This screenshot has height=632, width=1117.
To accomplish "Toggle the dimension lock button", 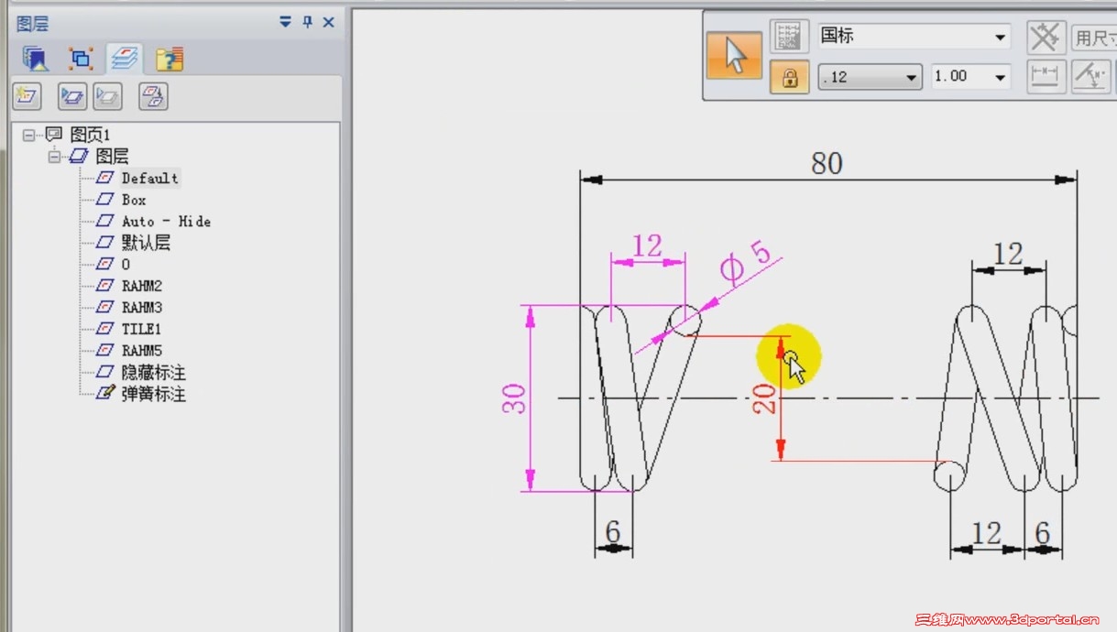I will (788, 77).
